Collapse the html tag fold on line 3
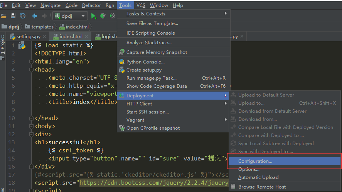The height and width of the screenshot is (192, 342). click(x=31, y=62)
